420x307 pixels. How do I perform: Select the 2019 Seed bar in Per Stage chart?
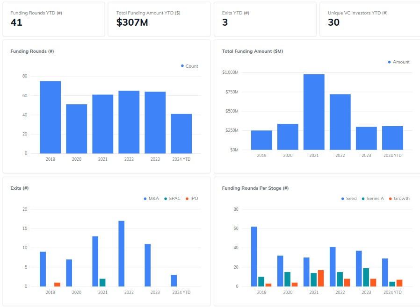(x=254, y=257)
